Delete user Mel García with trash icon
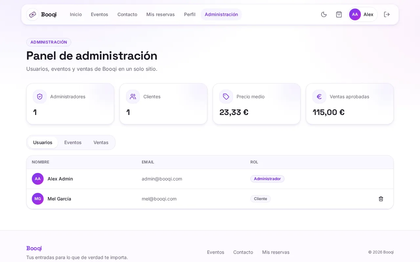Image resolution: width=420 pixels, height=262 pixels. click(381, 199)
